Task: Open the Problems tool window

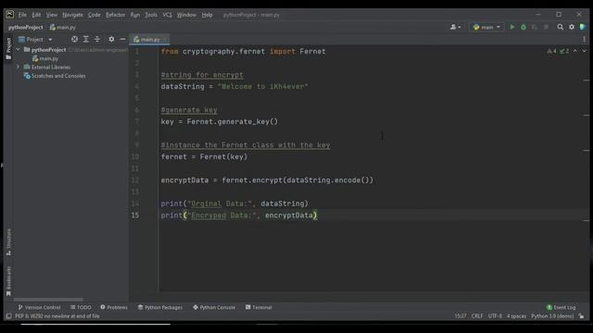Action: [x=114, y=307]
